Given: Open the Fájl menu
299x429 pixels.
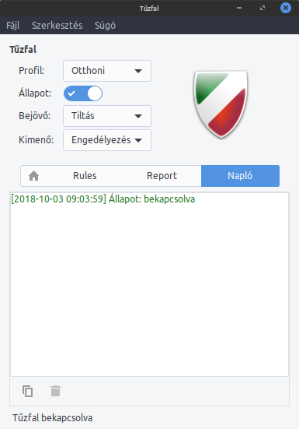Looking at the screenshot, I should 13,26.
